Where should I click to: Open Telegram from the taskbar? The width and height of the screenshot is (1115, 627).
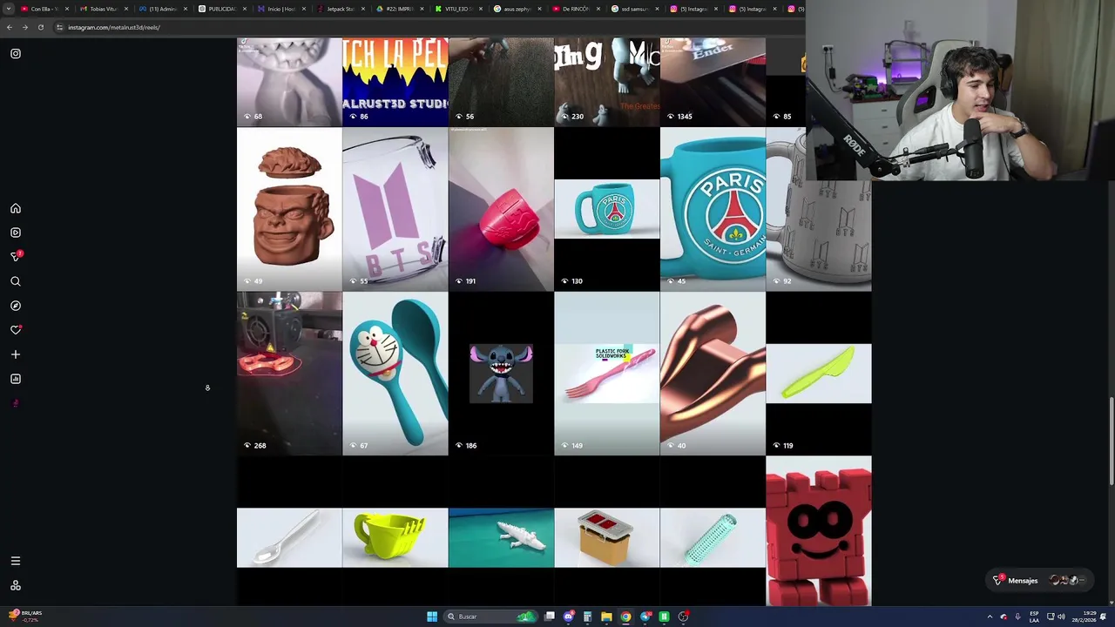click(x=645, y=617)
